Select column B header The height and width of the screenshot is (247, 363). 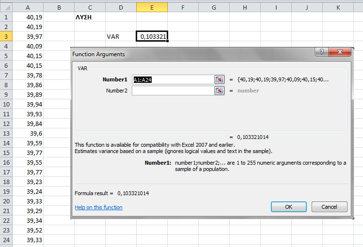(59, 7)
